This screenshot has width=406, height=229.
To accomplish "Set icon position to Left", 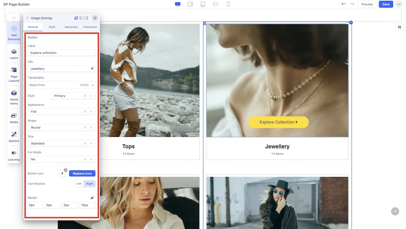I will 79,184.
